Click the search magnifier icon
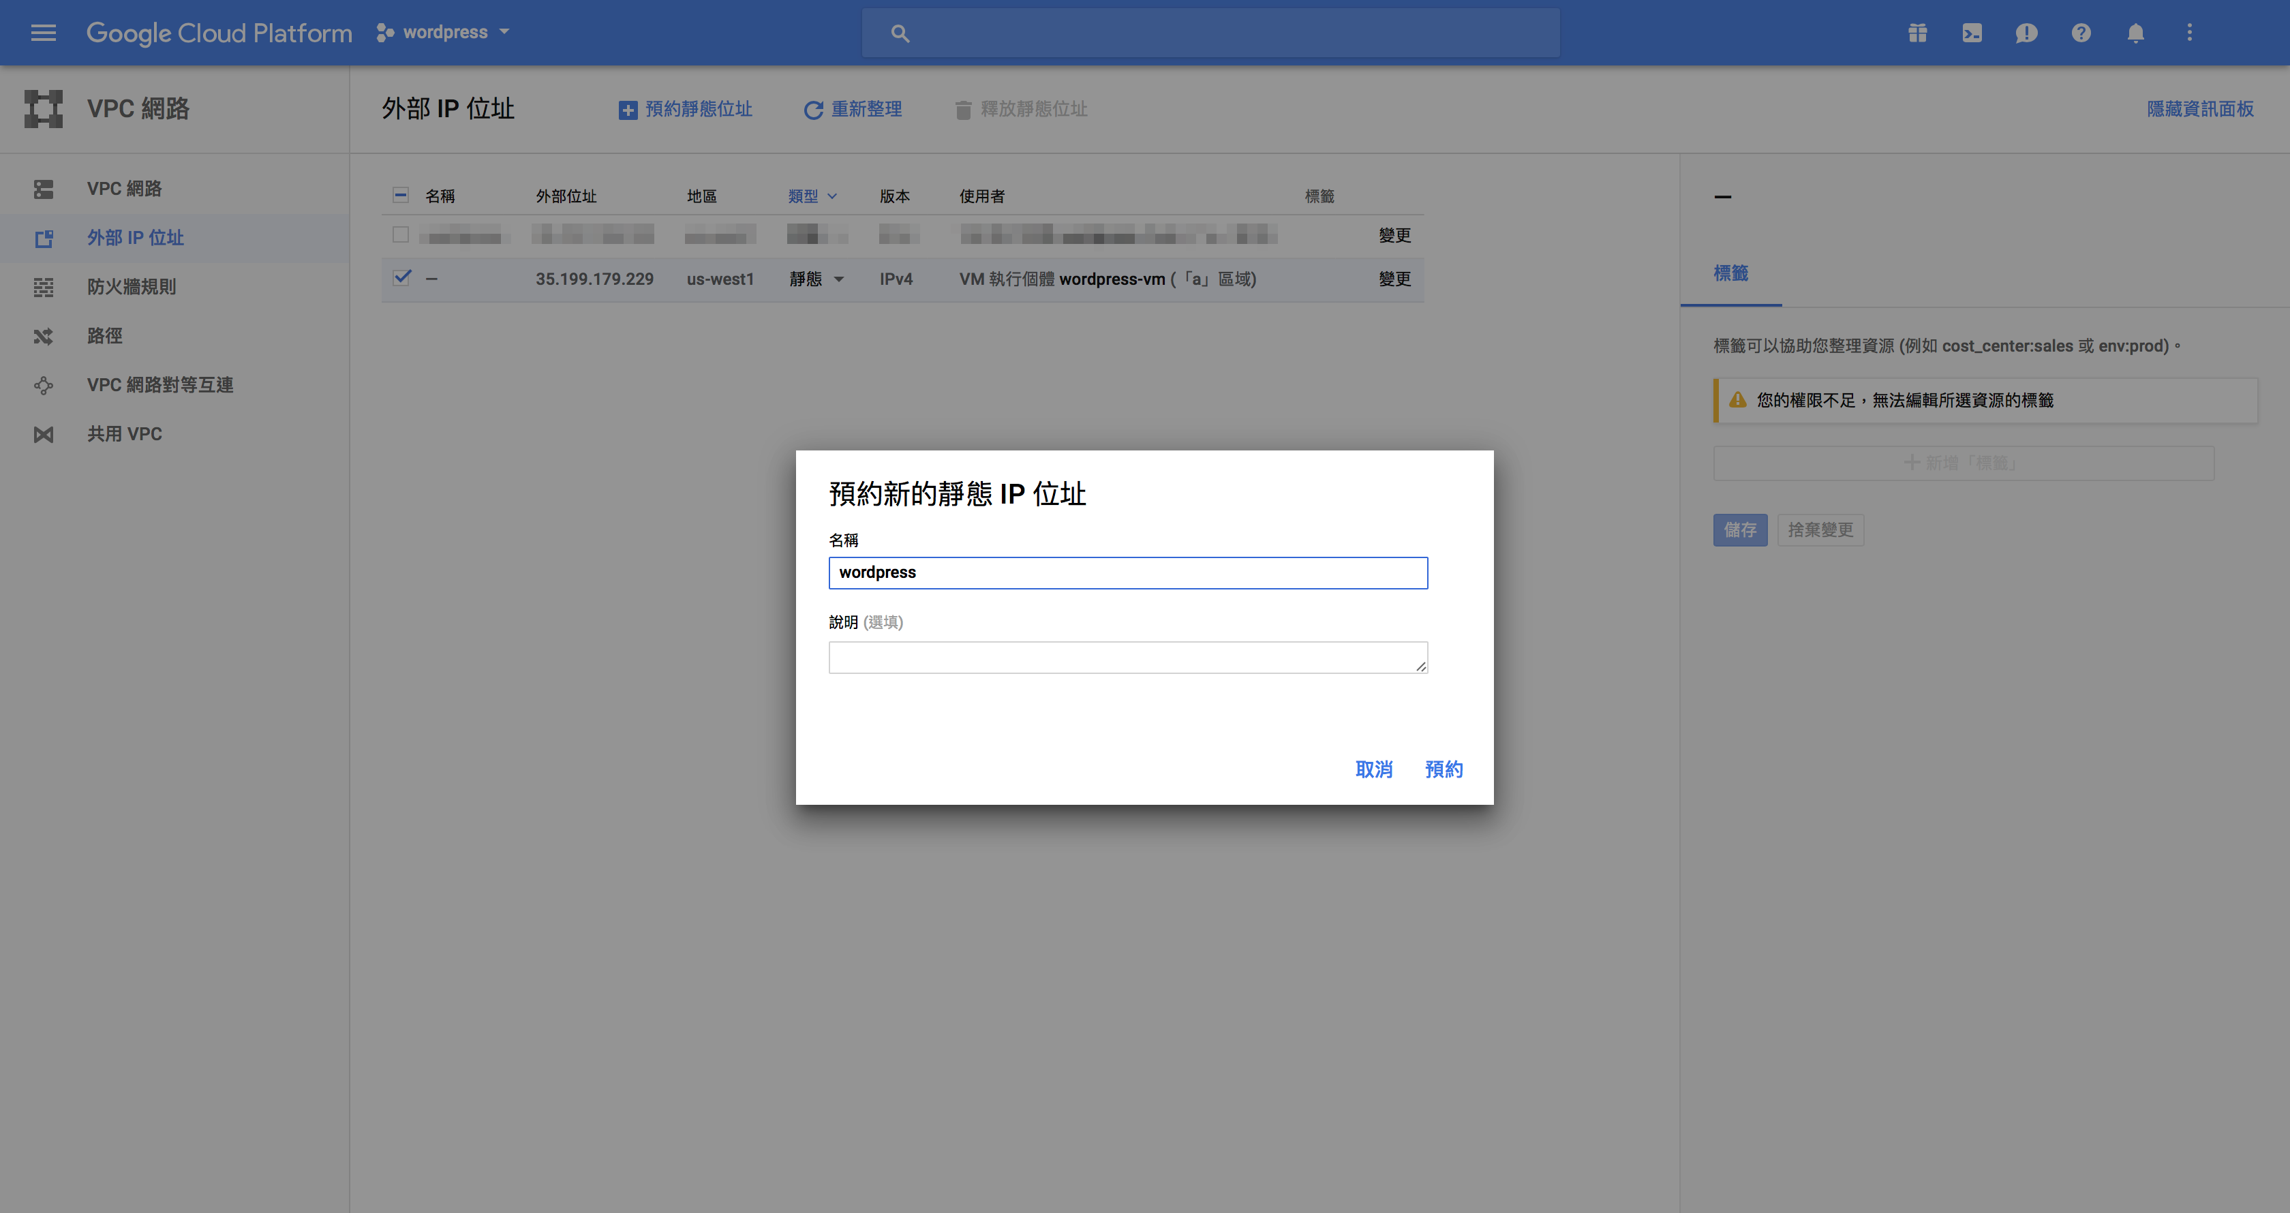This screenshot has height=1213, width=2290. click(x=900, y=34)
